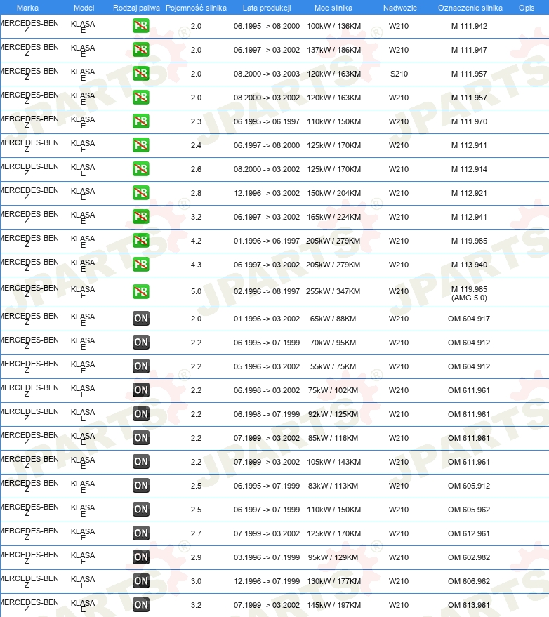Click ON diesel icon in 92kW / 125KM row
The width and height of the screenshot is (549, 617).
pos(141,414)
